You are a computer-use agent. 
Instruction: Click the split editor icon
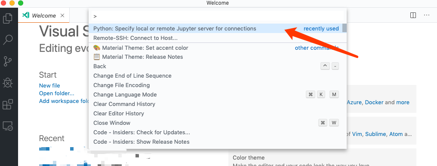pyautogui.click(x=413, y=15)
